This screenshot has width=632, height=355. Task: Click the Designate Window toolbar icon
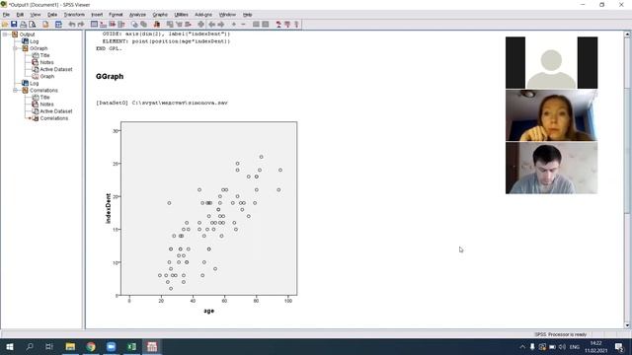pos(200,24)
